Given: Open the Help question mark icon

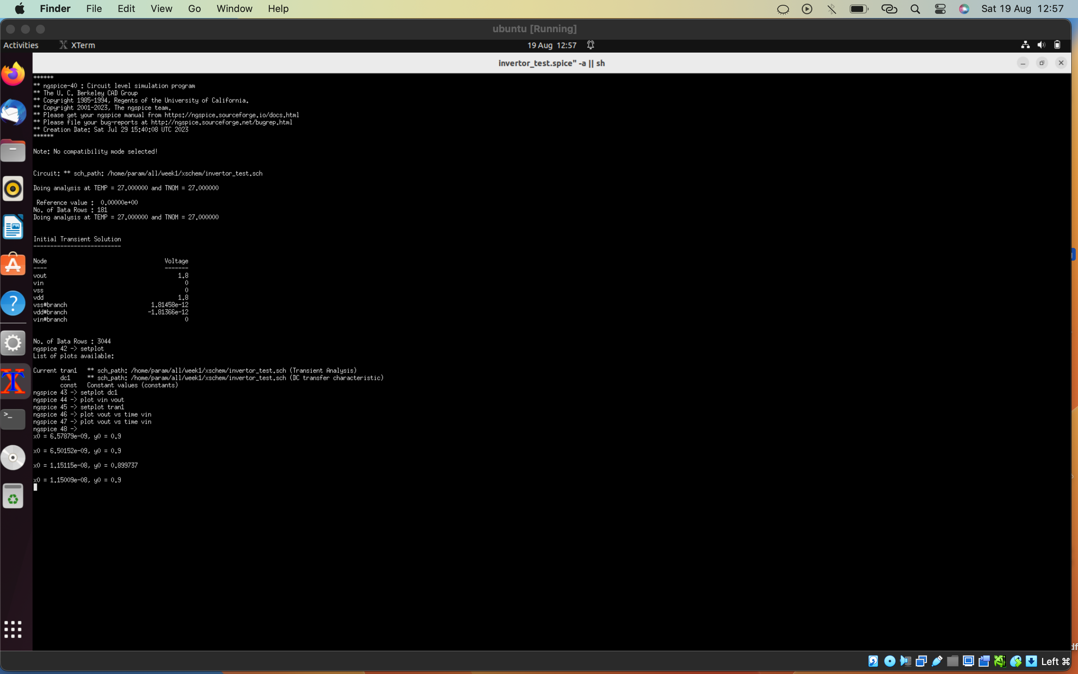Looking at the screenshot, I should click(x=13, y=304).
